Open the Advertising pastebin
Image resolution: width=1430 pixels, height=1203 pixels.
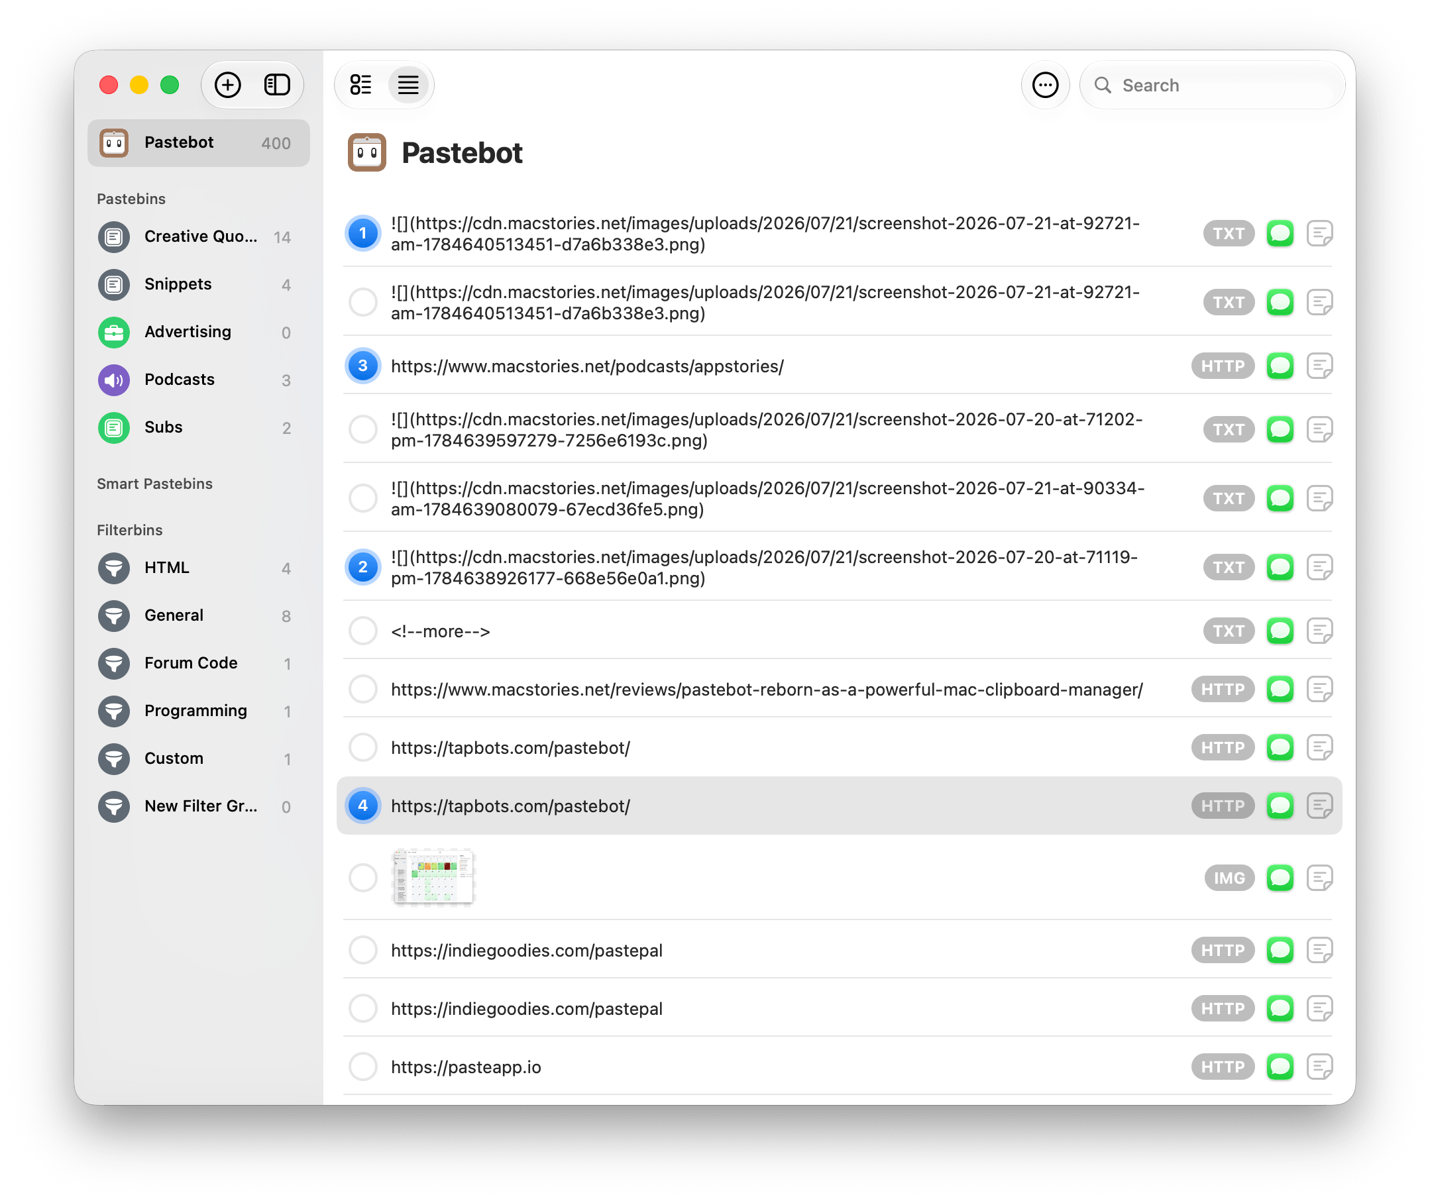click(x=199, y=332)
